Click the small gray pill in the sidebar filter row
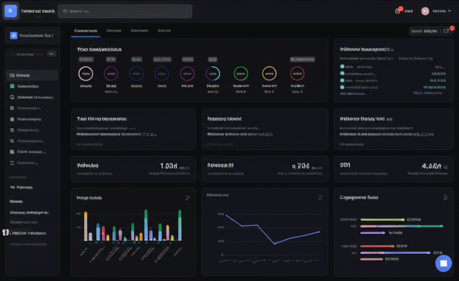This screenshot has width=459, height=281. [x=52, y=54]
